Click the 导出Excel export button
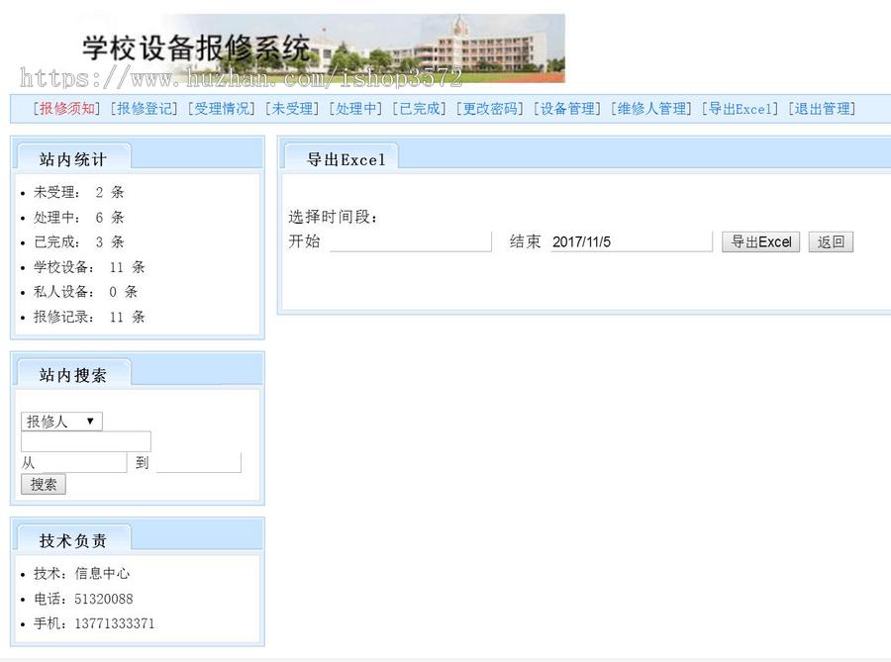 tap(760, 241)
